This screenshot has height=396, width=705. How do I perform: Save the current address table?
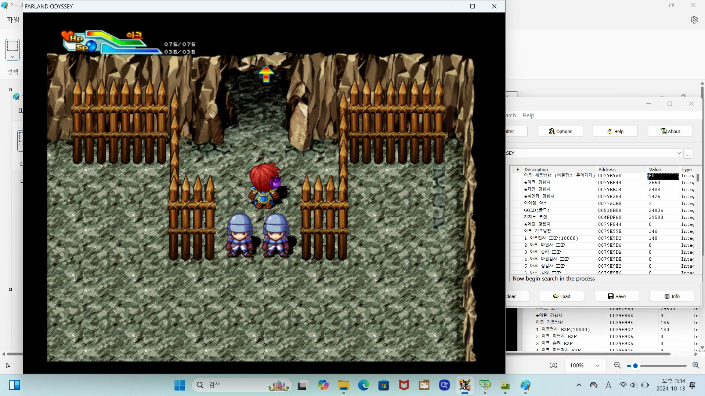point(617,296)
